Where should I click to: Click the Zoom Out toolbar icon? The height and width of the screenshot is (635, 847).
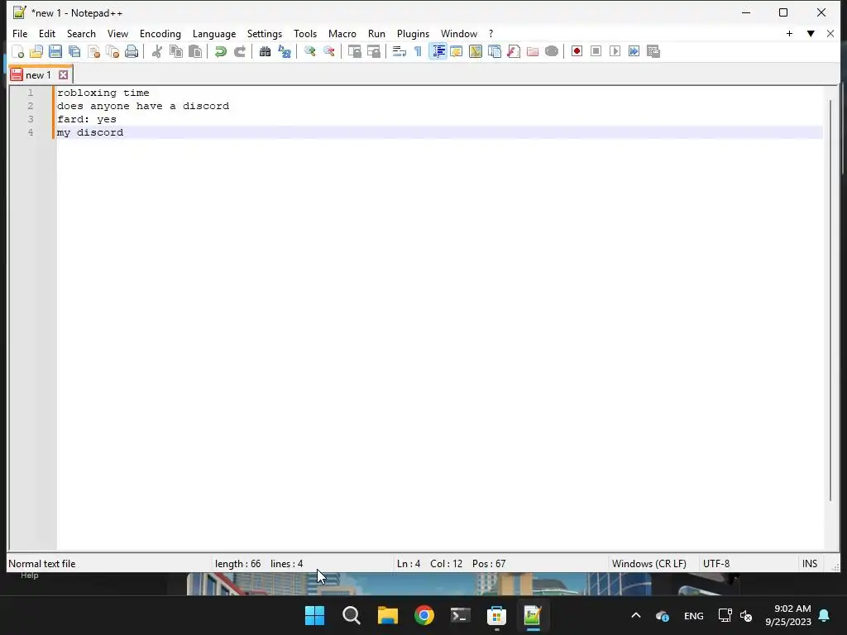click(328, 51)
